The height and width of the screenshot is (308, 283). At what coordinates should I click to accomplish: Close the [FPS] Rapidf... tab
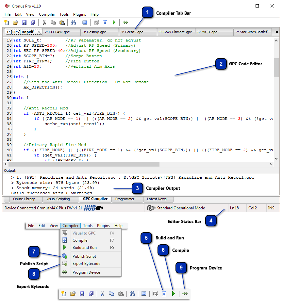(x=39, y=32)
